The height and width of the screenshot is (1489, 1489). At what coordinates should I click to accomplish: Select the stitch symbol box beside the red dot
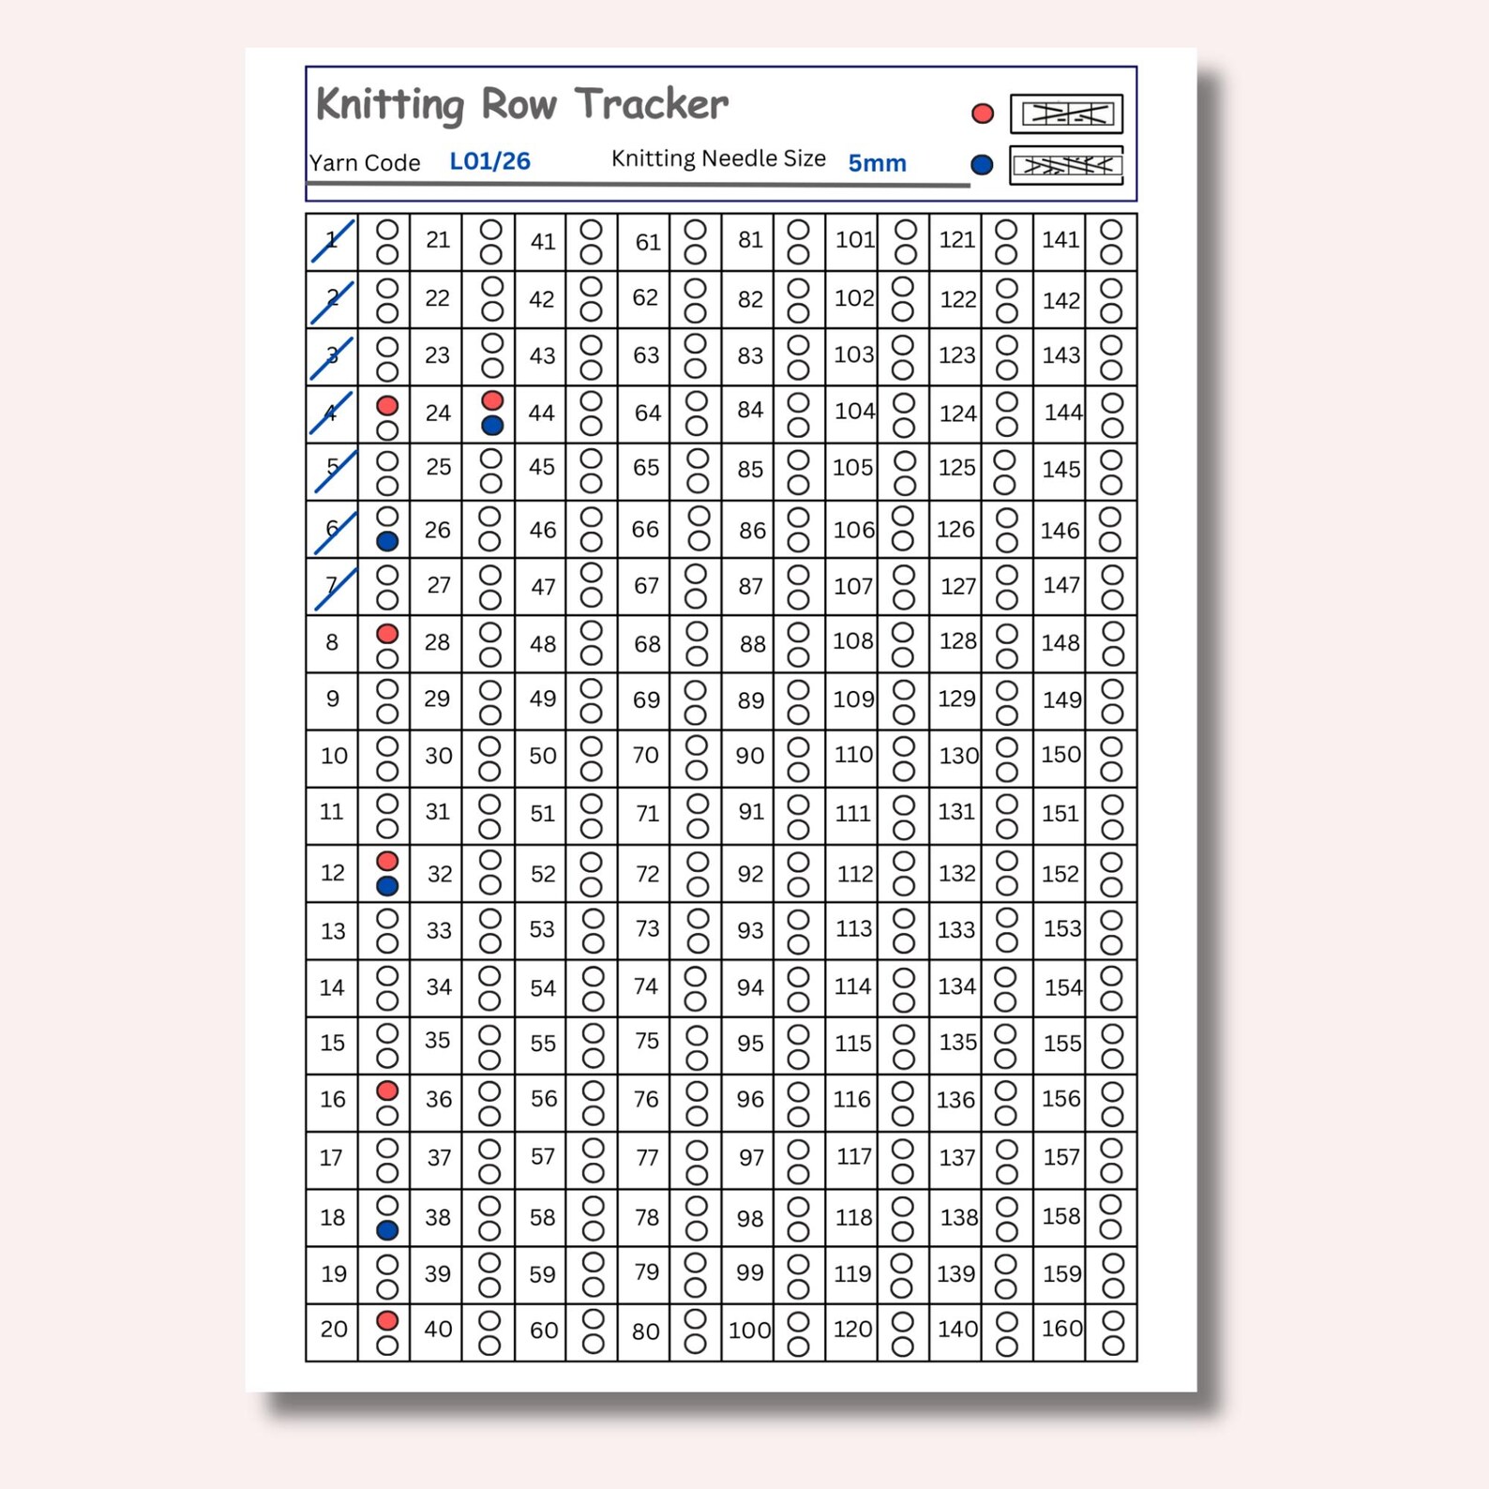1066,113
